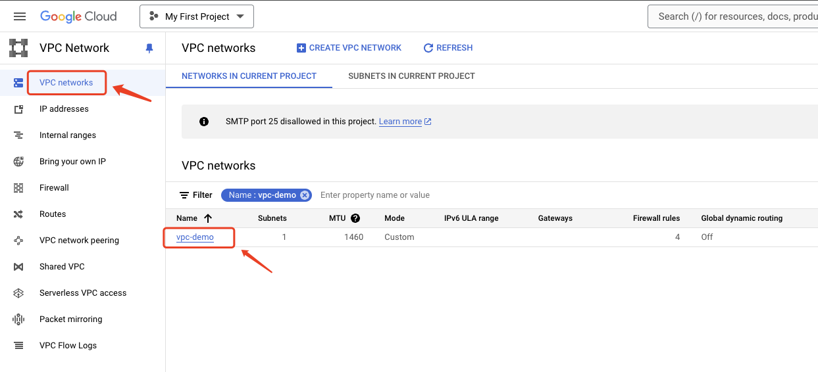Click the MTU value 1460

(x=353, y=237)
